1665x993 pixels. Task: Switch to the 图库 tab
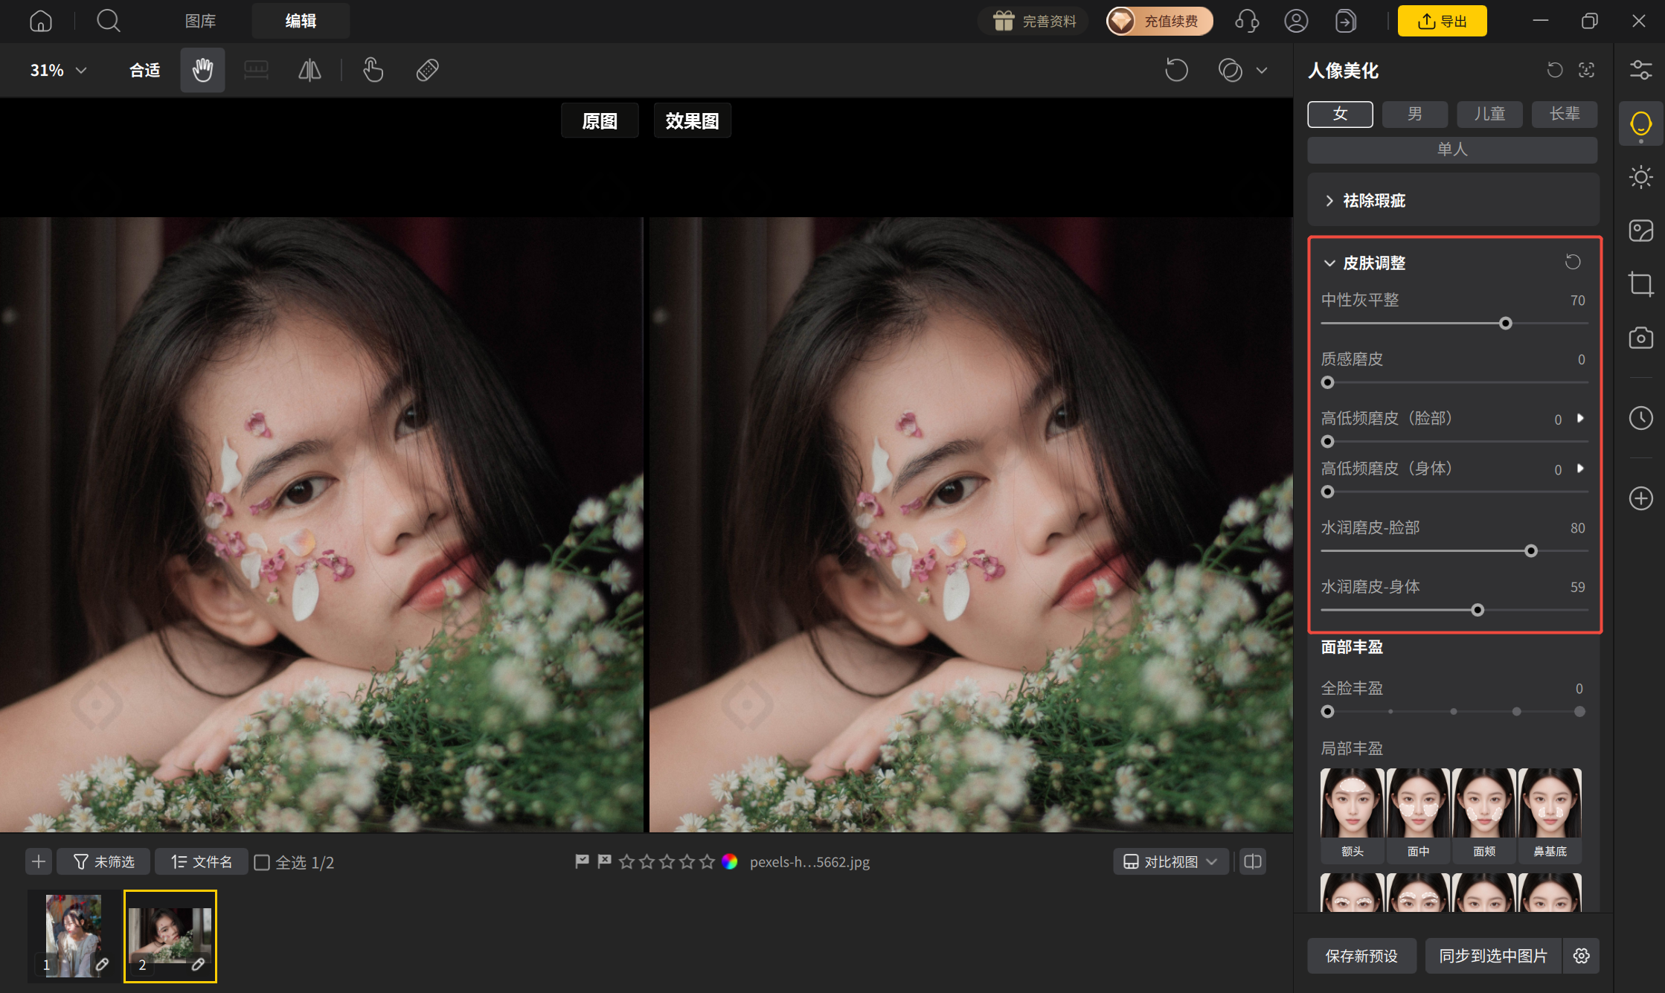coord(200,21)
